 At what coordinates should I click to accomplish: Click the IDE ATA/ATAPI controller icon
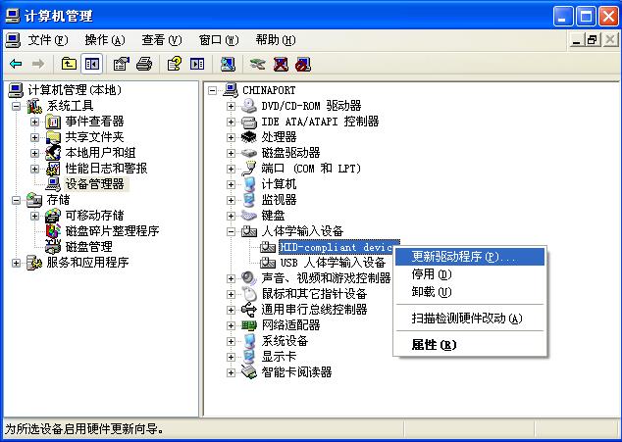[249, 122]
